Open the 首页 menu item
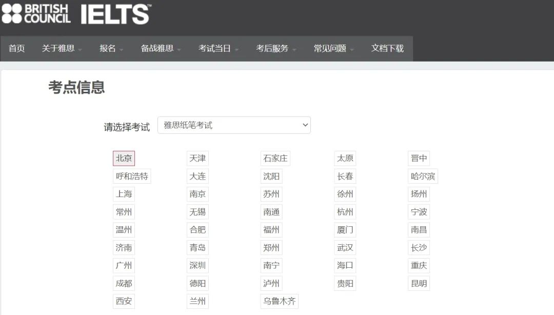 click(x=16, y=49)
